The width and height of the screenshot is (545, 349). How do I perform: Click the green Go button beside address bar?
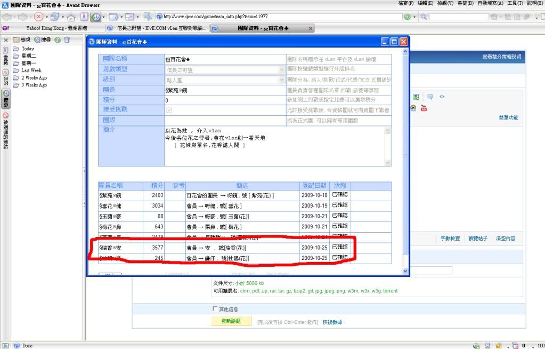point(408,17)
